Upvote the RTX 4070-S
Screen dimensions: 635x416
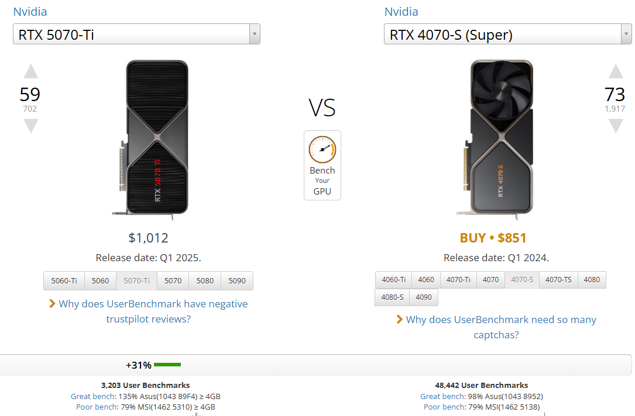click(616, 72)
